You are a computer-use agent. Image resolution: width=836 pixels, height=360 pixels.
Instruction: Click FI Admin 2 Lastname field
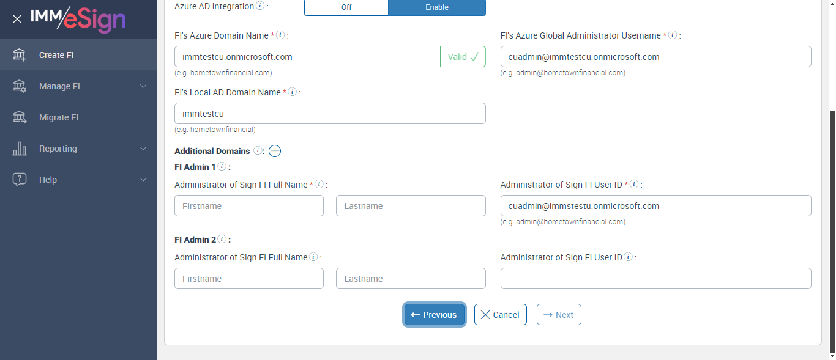pos(411,279)
